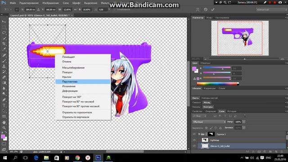This screenshot has height=162, width=288.
Task: Open the fill slider dropdown arrow
Action: tap(244, 128)
